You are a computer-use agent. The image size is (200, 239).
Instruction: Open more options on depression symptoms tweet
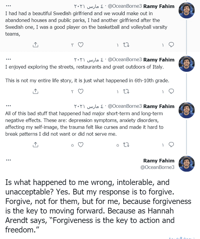(8, 106)
